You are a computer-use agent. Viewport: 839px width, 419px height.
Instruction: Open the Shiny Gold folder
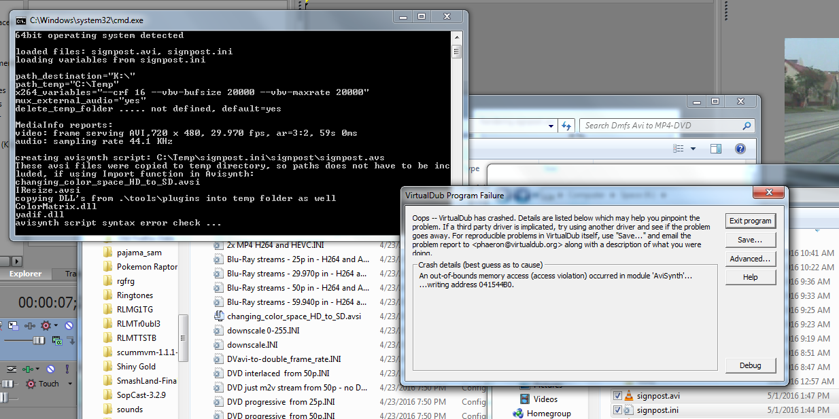136,367
